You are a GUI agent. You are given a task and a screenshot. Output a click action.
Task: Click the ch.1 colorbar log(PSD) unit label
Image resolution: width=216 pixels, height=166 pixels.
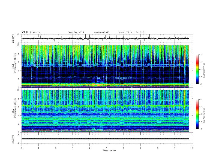point(204,71)
